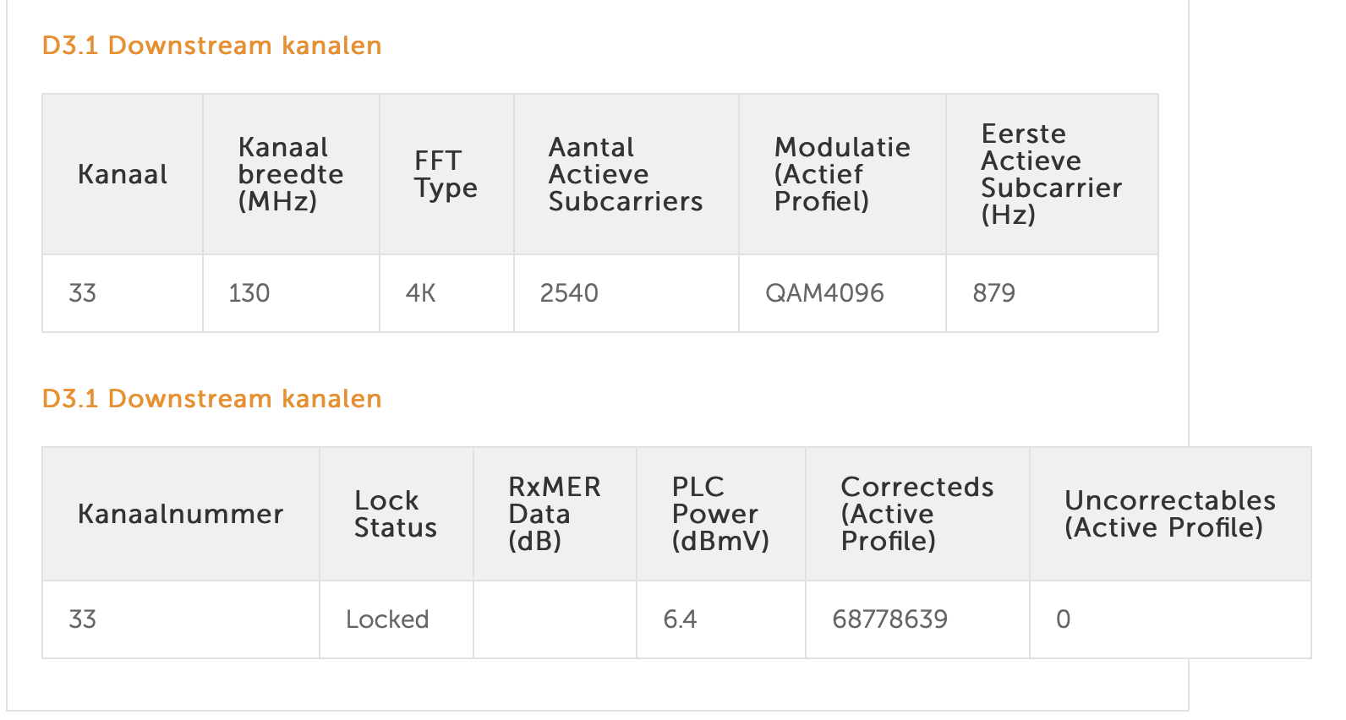Select the 4K FFT type cell

(421, 293)
